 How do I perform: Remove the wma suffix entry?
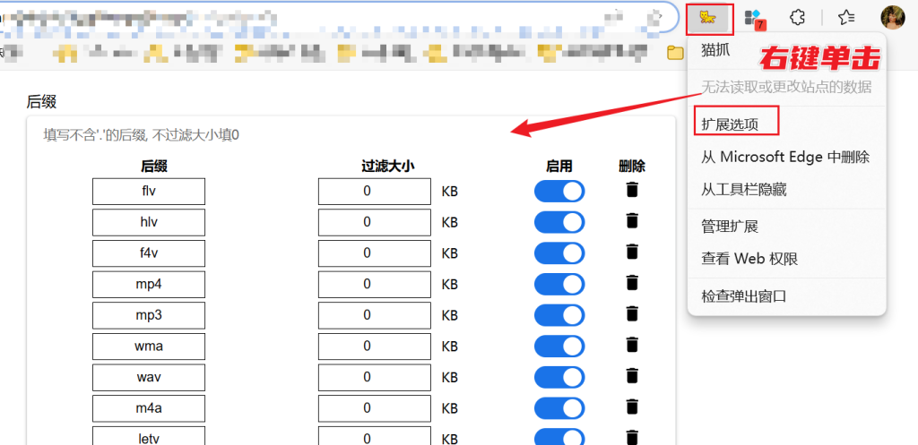[x=632, y=345]
